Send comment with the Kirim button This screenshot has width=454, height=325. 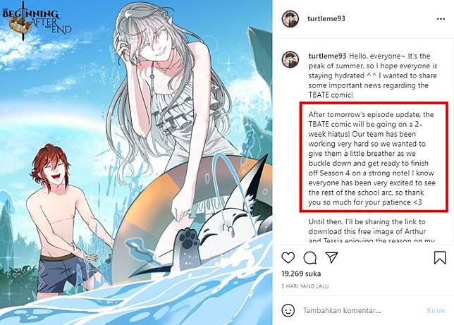[436, 310]
